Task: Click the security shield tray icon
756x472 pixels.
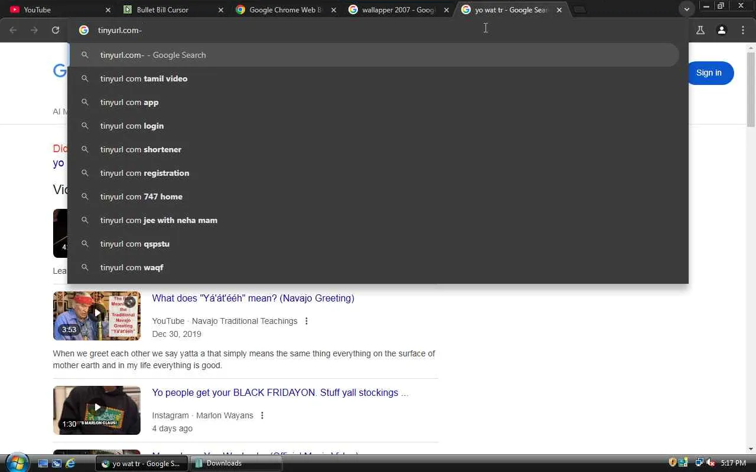Action: 673,463
